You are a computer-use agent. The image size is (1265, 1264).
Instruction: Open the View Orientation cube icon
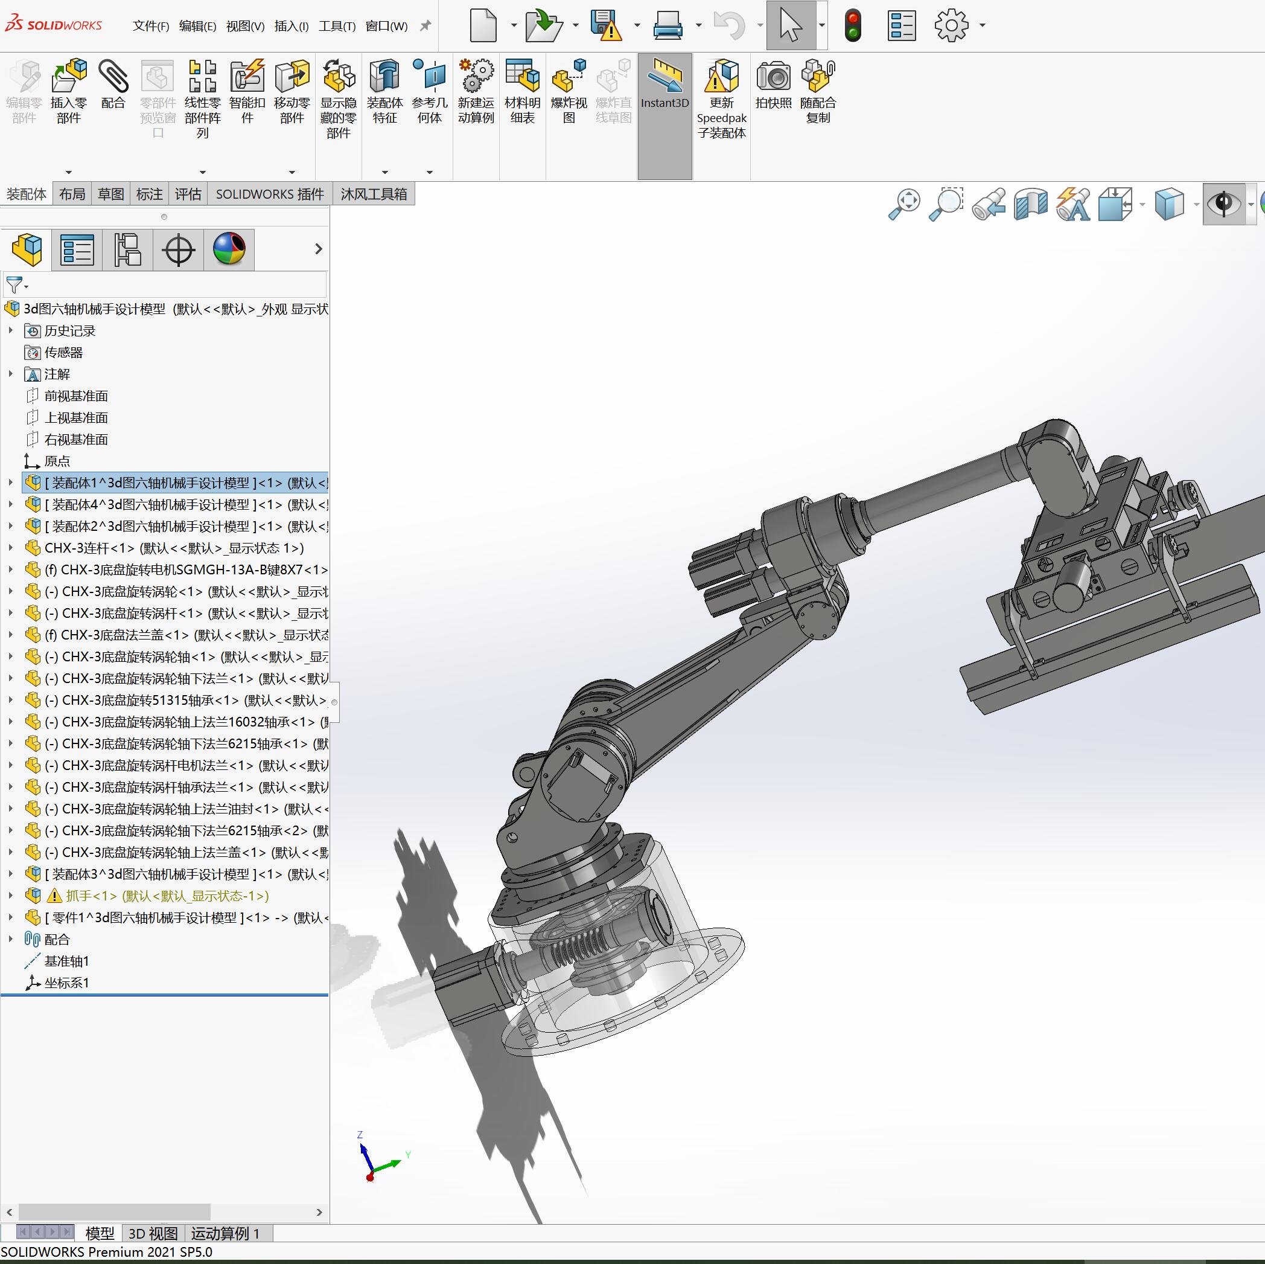(1115, 204)
